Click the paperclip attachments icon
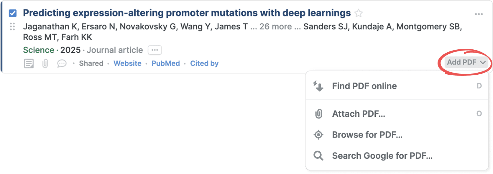 (45, 63)
